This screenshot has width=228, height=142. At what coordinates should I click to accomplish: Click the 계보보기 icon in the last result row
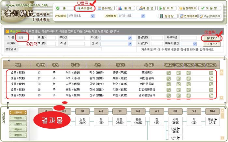pos(211,95)
